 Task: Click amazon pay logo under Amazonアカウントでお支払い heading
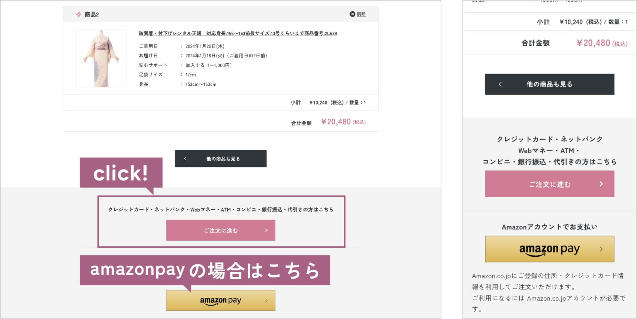click(549, 249)
